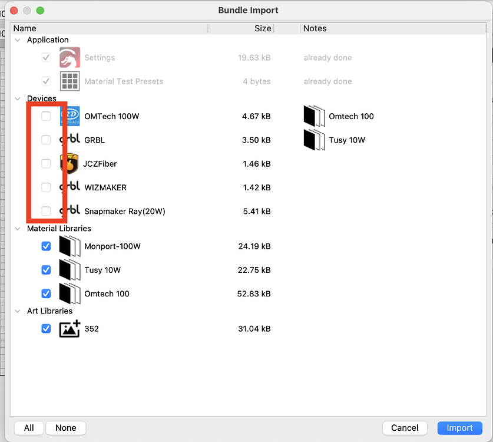Click the grbl icon beside Snapmaker Ray(20W)
The height and width of the screenshot is (442, 493).
pyautogui.click(x=70, y=211)
